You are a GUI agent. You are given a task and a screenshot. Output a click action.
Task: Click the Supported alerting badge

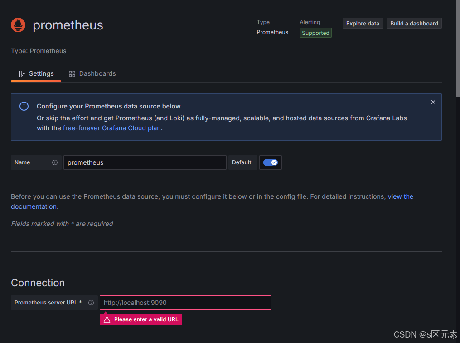click(x=315, y=33)
